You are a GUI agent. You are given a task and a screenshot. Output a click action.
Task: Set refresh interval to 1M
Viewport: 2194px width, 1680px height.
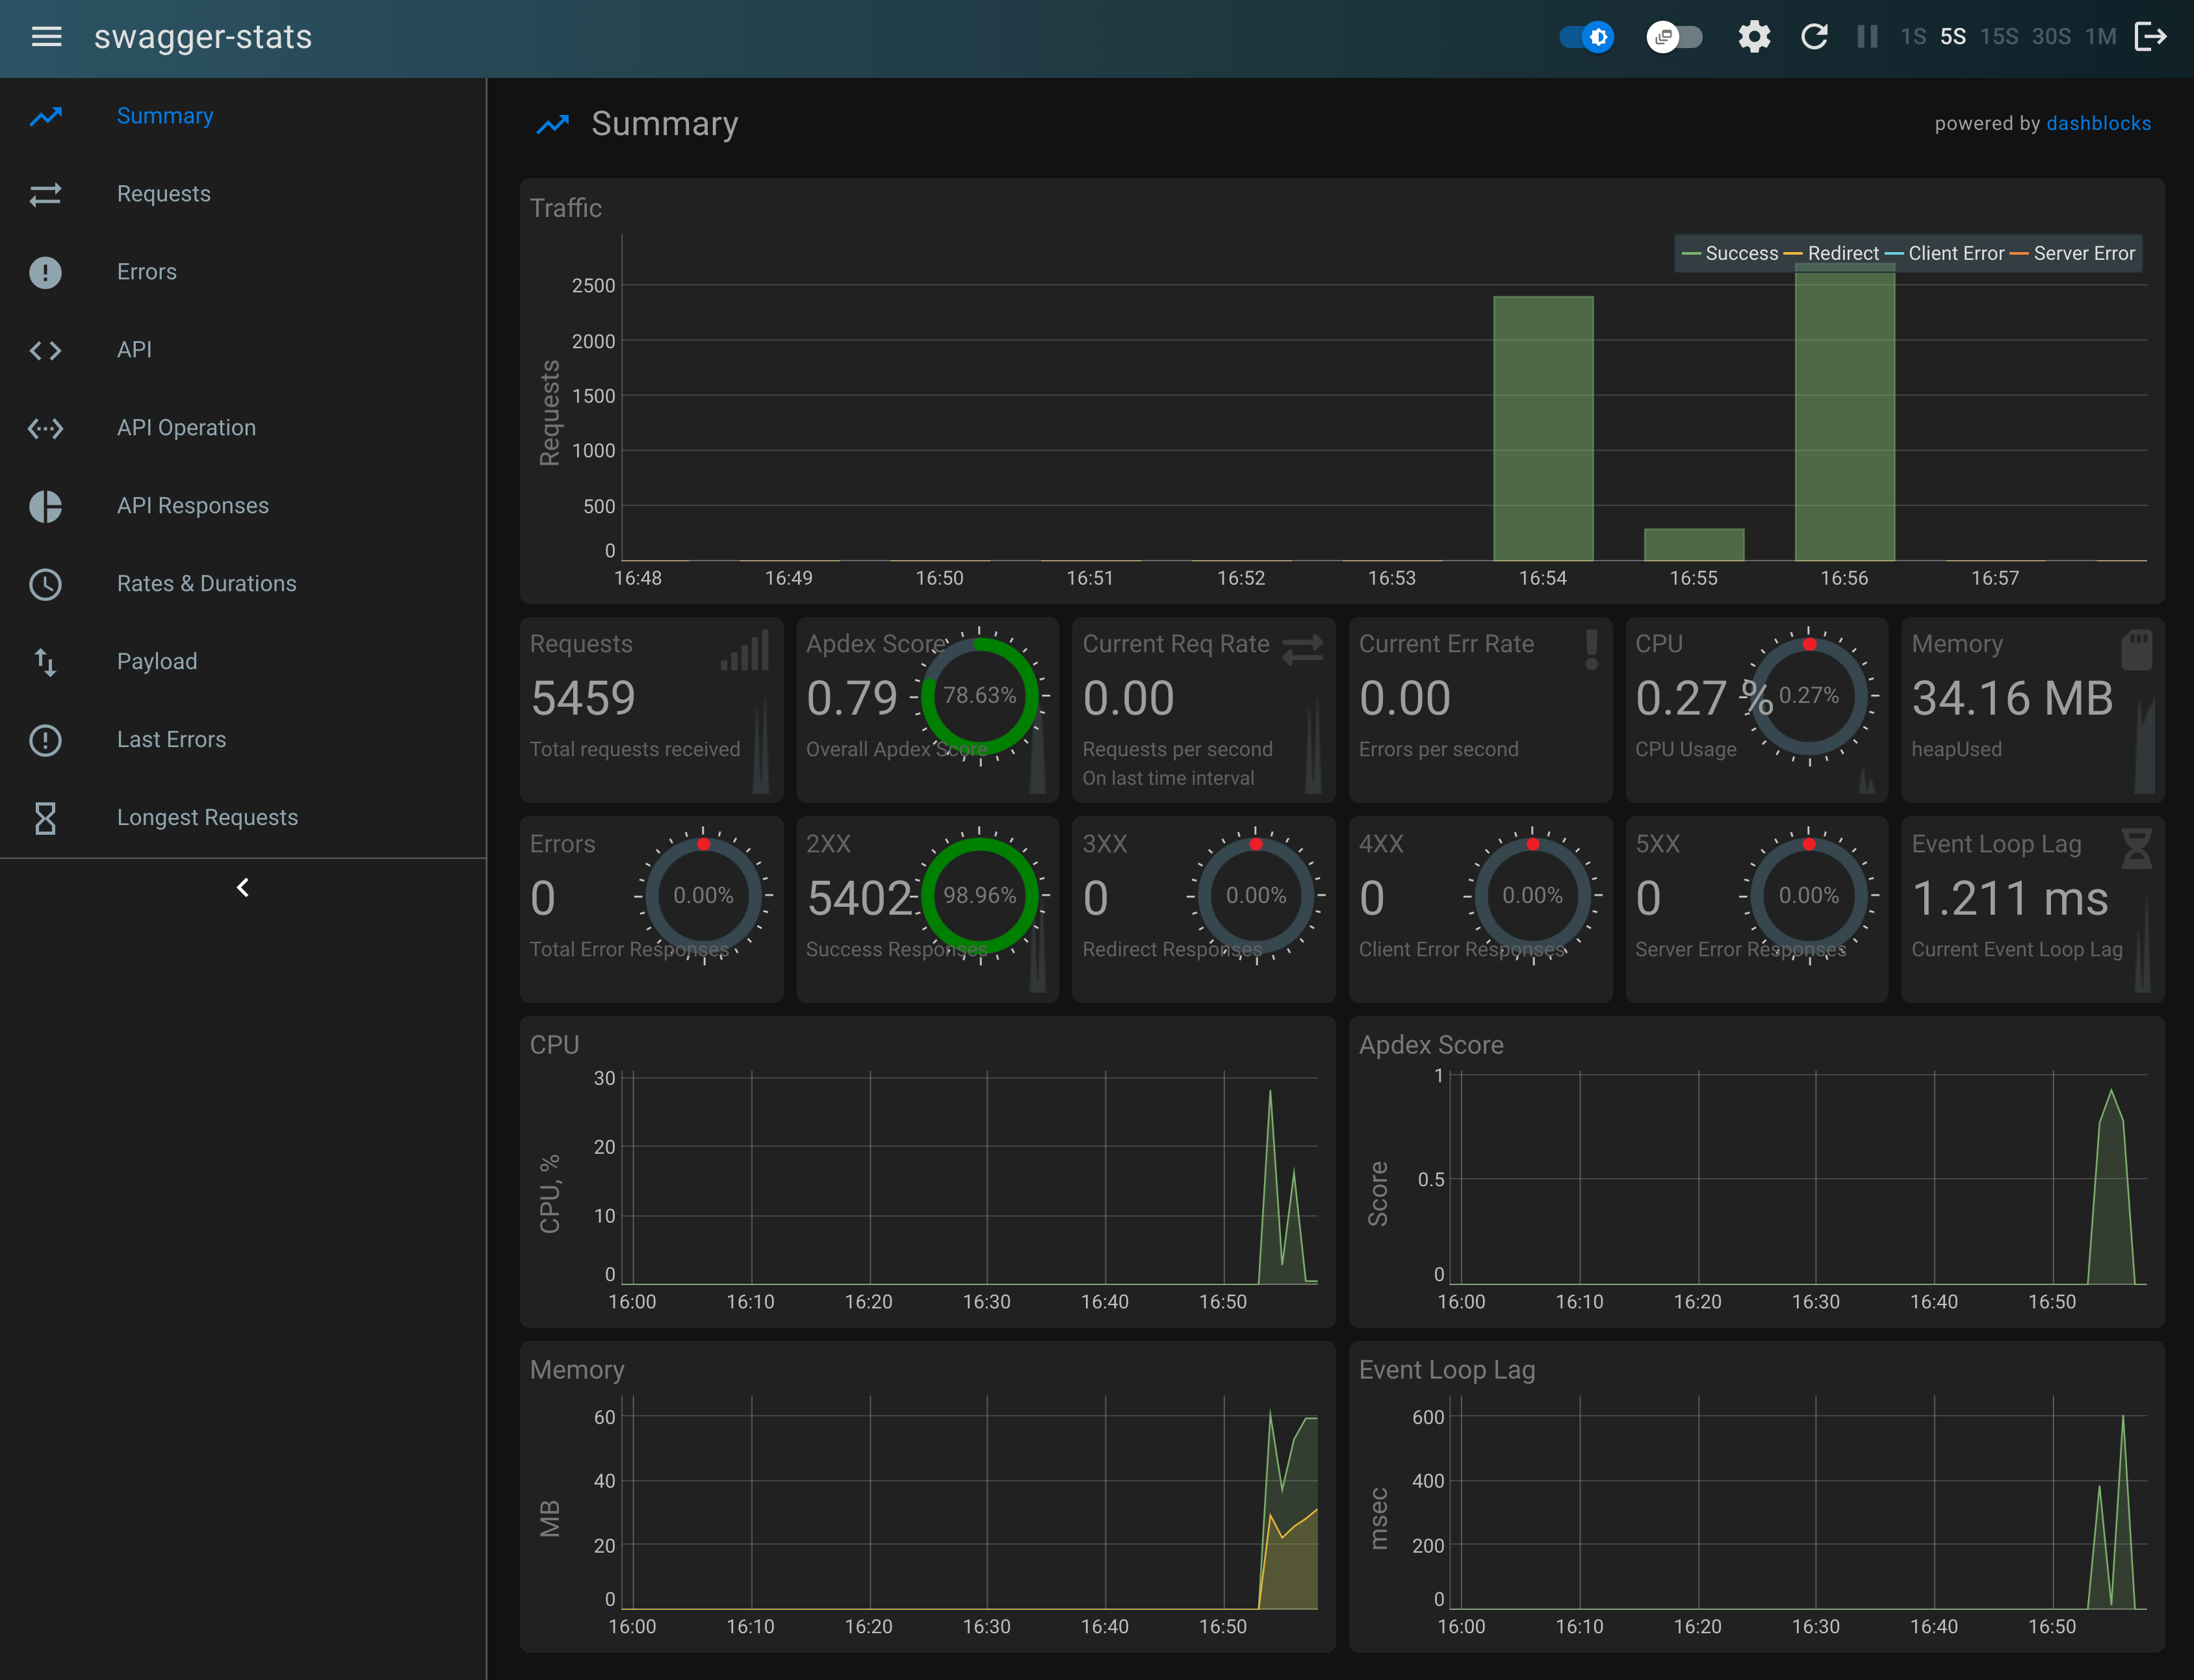[2101, 37]
